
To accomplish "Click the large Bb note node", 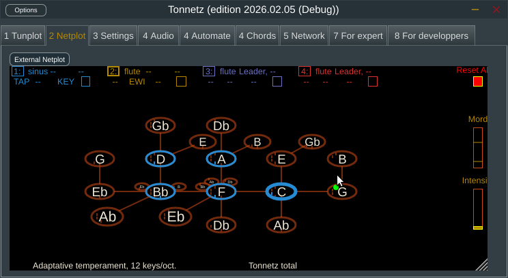I will [x=160, y=192].
